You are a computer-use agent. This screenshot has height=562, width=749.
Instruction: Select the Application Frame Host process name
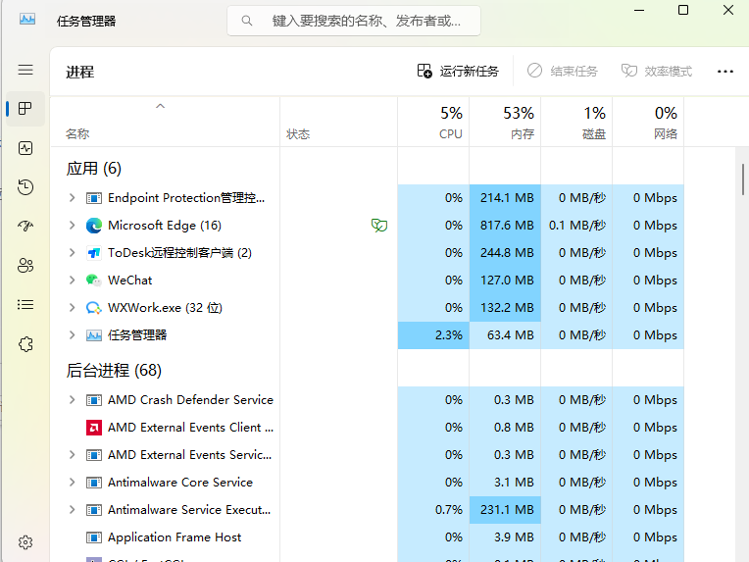coord(175,537)
